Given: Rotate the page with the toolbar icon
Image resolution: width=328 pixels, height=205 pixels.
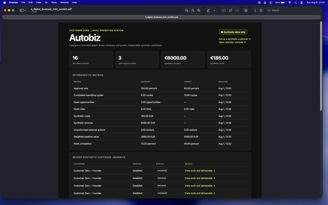Looking at the screenshot, I should tap(230, 10).
